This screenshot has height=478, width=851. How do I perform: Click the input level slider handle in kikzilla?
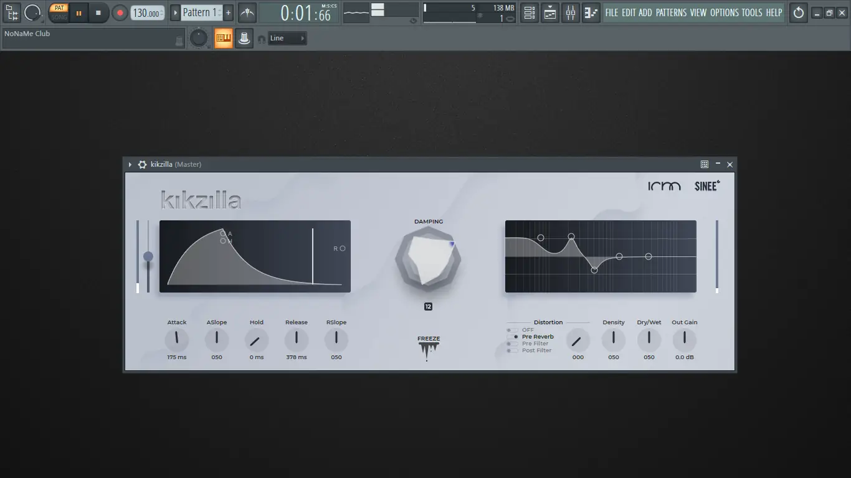pos(148,256)
